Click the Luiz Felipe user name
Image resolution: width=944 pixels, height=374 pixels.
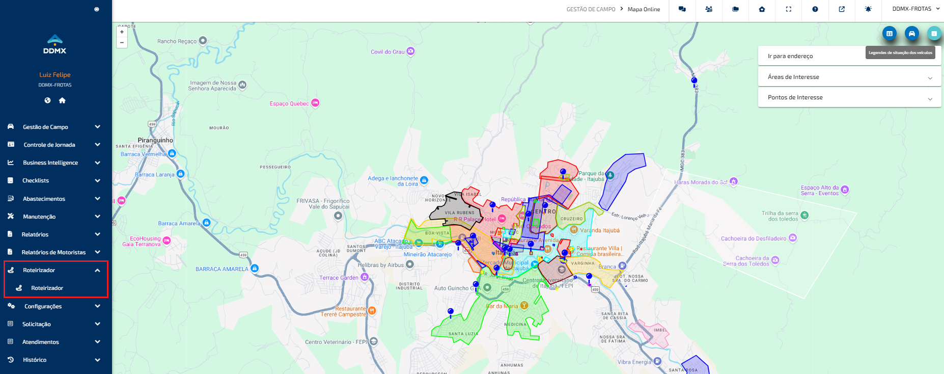coord(55,75)
